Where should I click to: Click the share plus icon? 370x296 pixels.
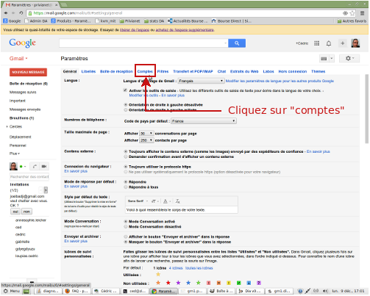[x=342, y=43]
